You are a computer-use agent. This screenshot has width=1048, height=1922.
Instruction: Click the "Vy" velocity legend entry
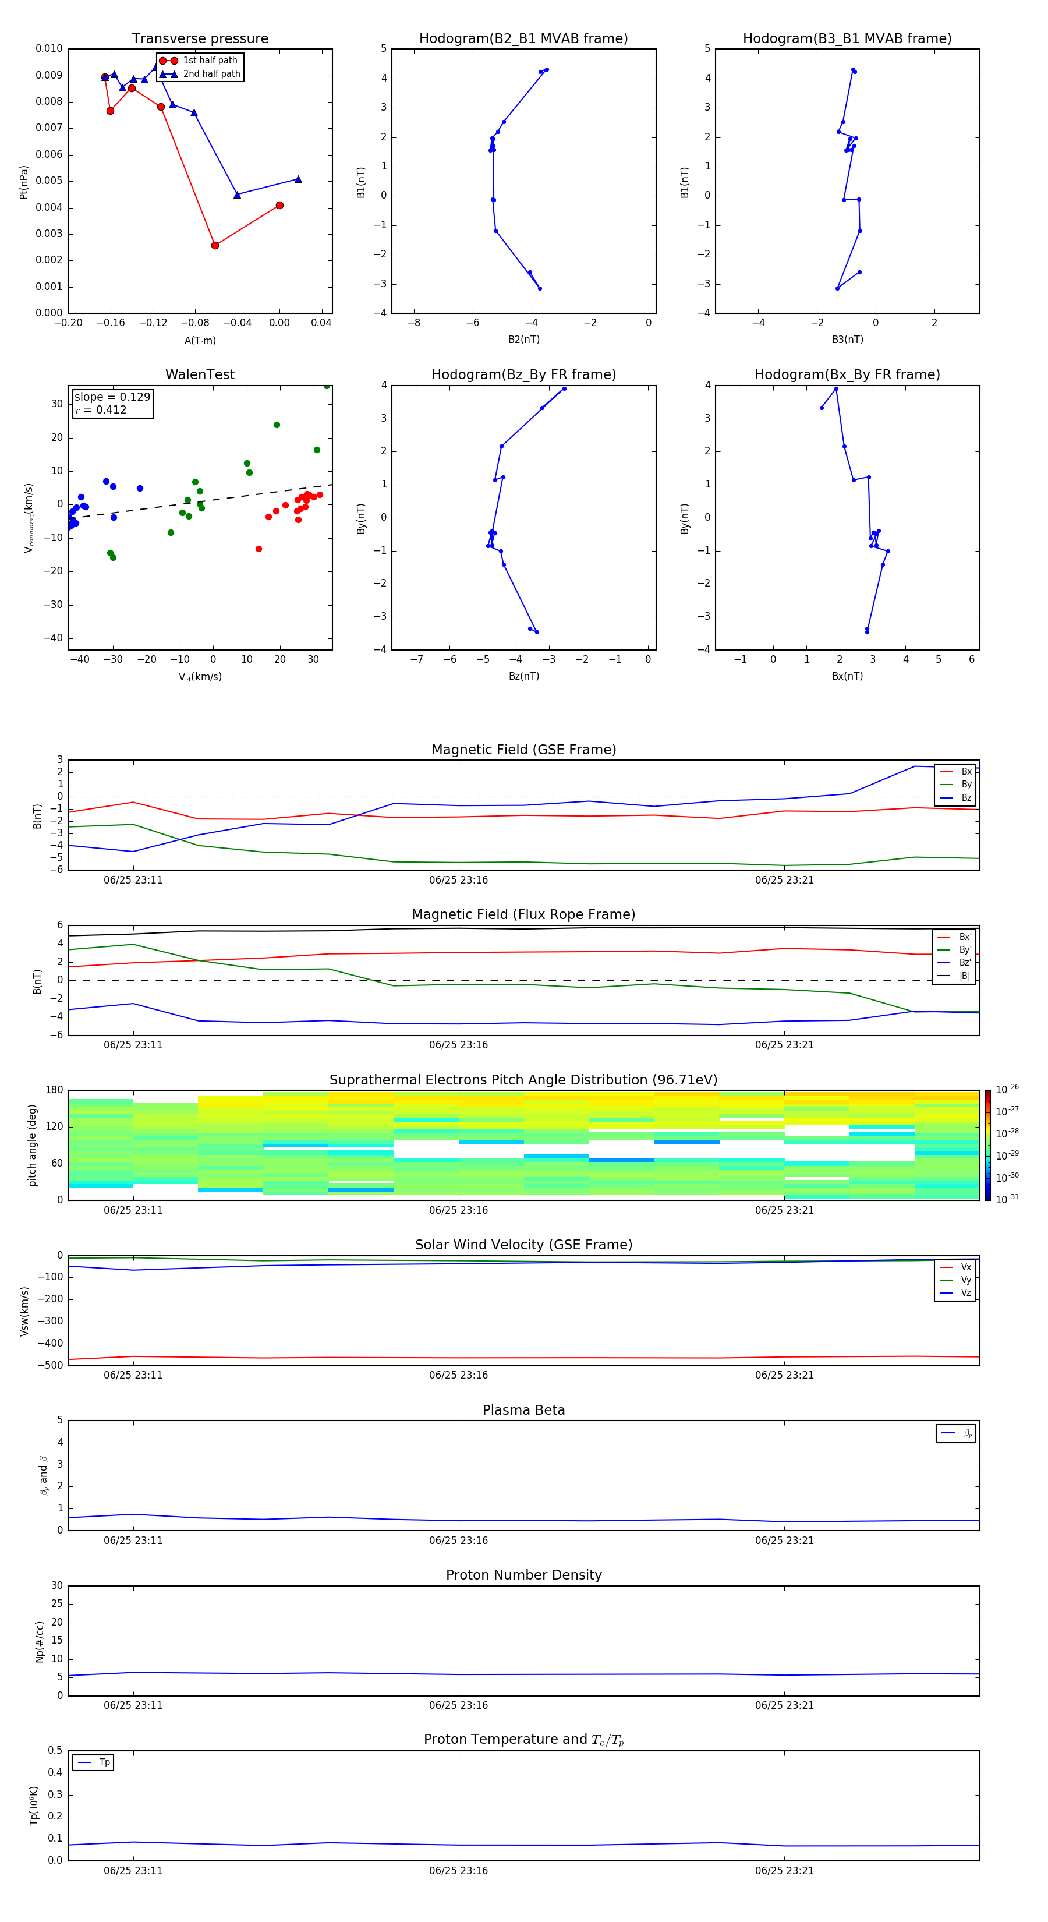tap(956, 1280)
